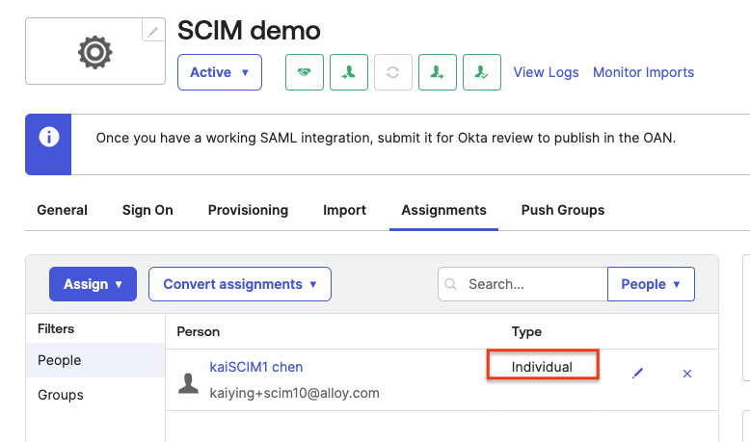Switch to the General tab

pyautogui.click(x=63, y=210)
